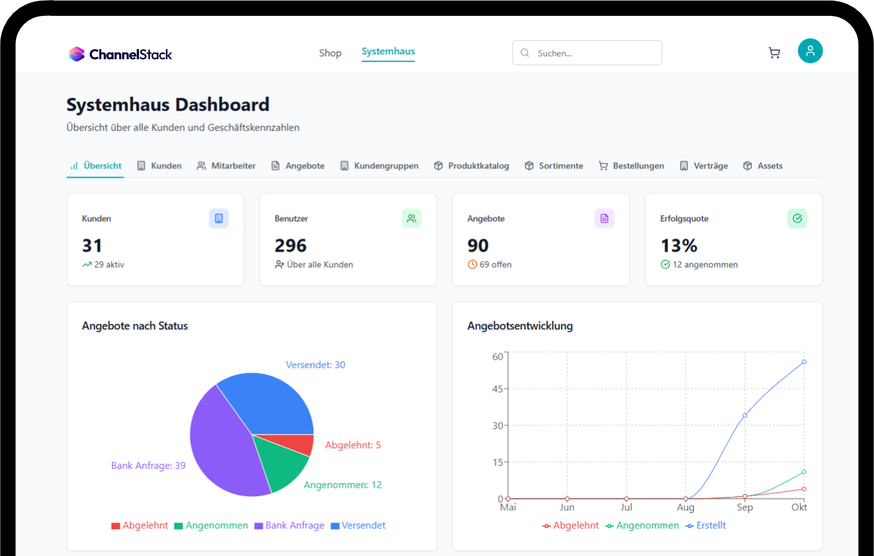Click the Benutzer card people icon
The width and height of the screenshot is (874, 556).
[x=412, y=218]
